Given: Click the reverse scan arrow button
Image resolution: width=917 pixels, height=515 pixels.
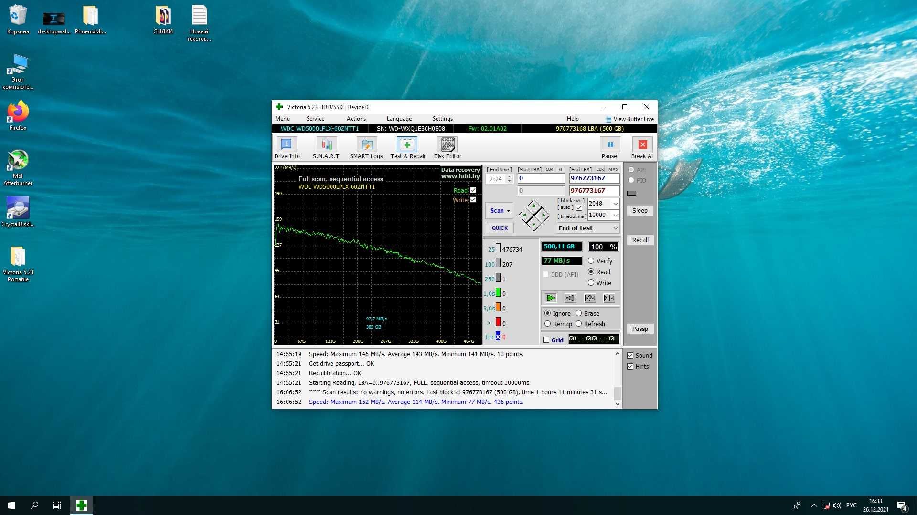Looking at the screenshot, I should (570, 298).
